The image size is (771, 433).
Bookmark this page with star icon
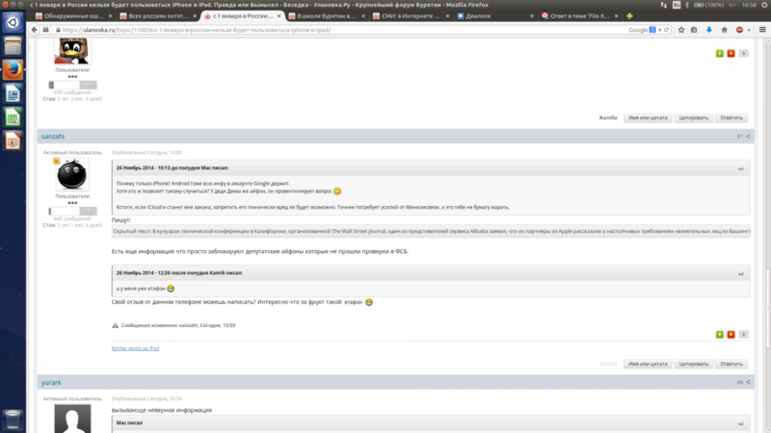click(x=681, y=30)
